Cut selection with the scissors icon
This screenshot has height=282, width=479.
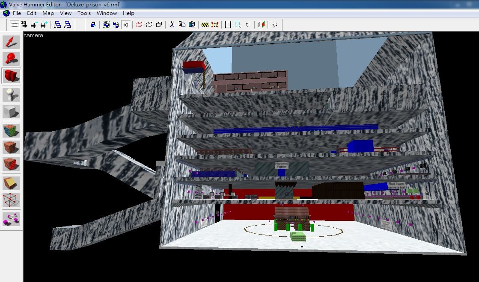(172, 25)
